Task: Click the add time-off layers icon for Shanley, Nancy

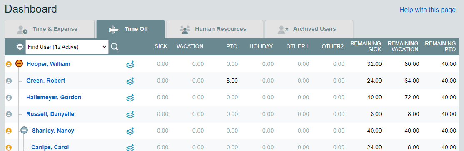Action: pos(130,131)
